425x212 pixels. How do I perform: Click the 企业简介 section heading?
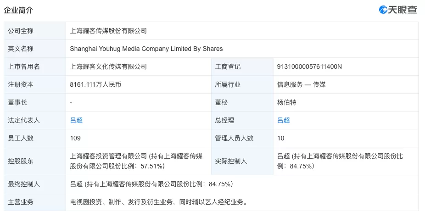click(x=18, y=10)
